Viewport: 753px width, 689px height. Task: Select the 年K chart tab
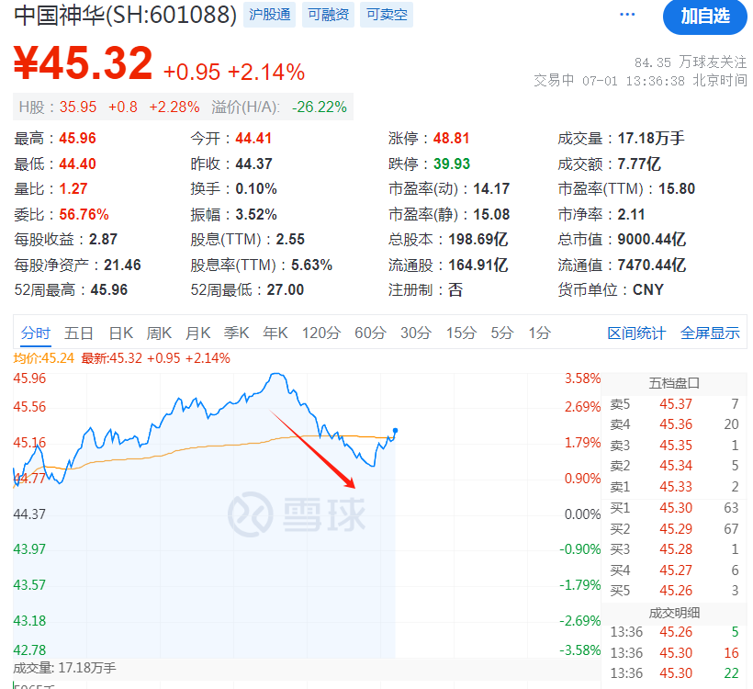click(275, 333)
